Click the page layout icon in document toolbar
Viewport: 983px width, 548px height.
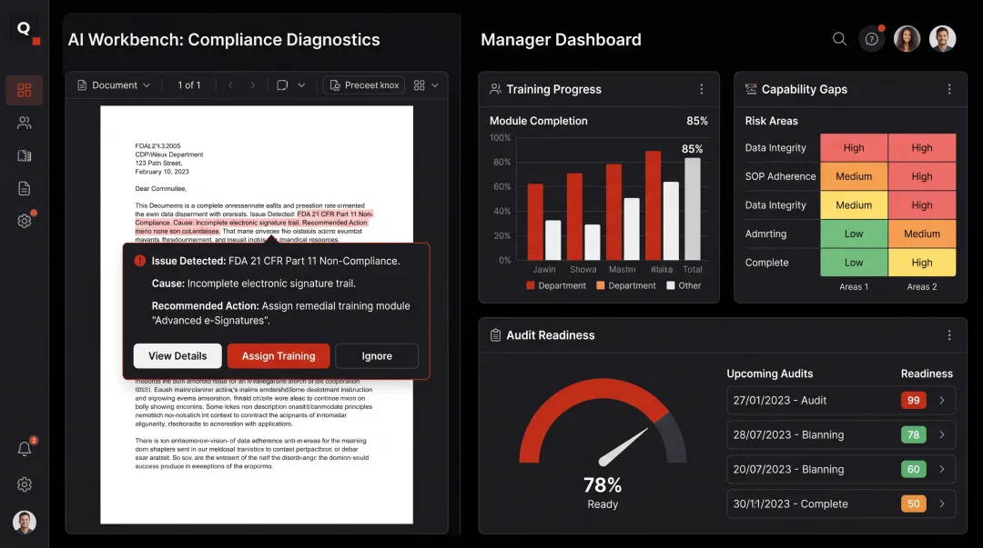pos(282,85)
